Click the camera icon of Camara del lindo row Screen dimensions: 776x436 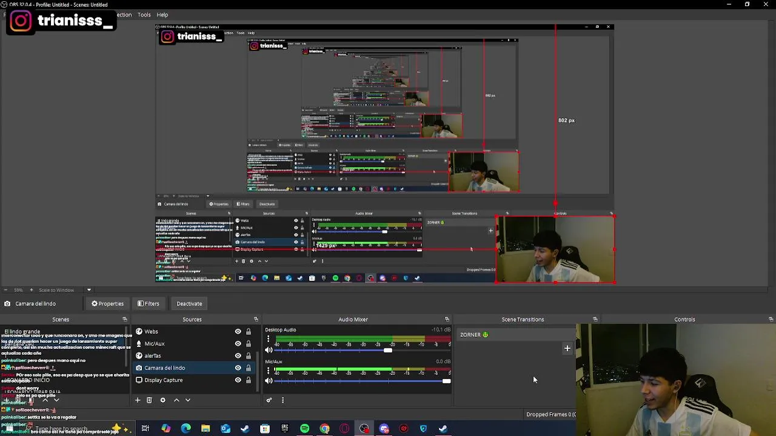click(139, 368)
